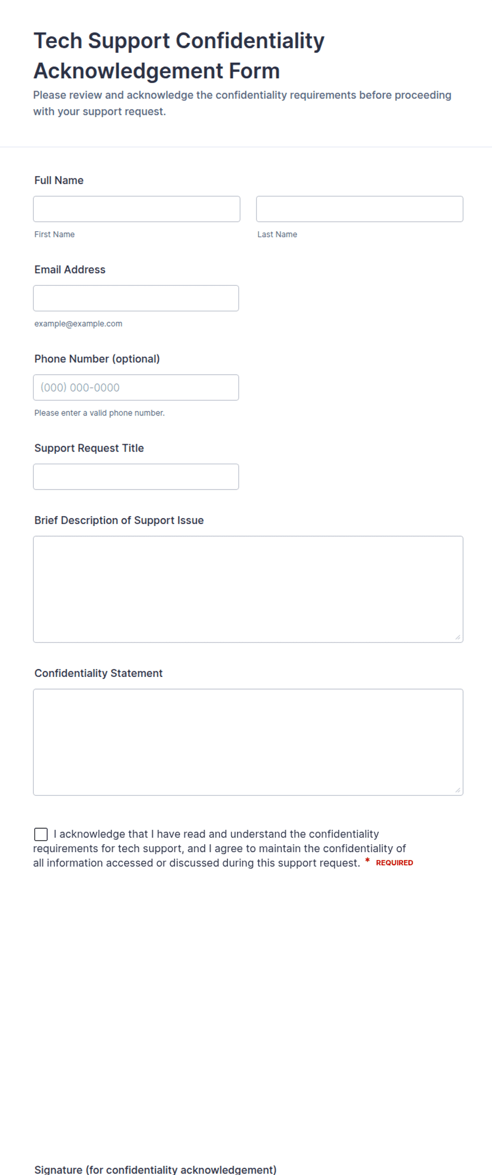Viewport: 492px width, 1175px height.
Task: Click the Phone Number (optional) label
Action: (x=97, y=359)
